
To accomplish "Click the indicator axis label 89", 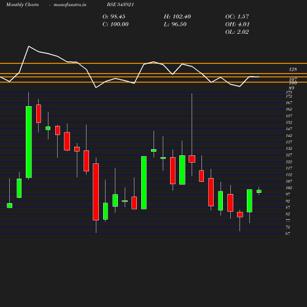I will [292, 88].
